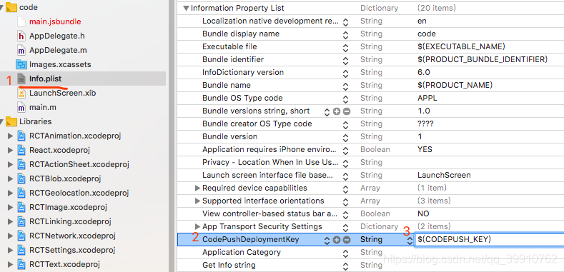This screenshot has width=564, height=272.
Task: Click the Libraries folder icon
Action: 11,121
